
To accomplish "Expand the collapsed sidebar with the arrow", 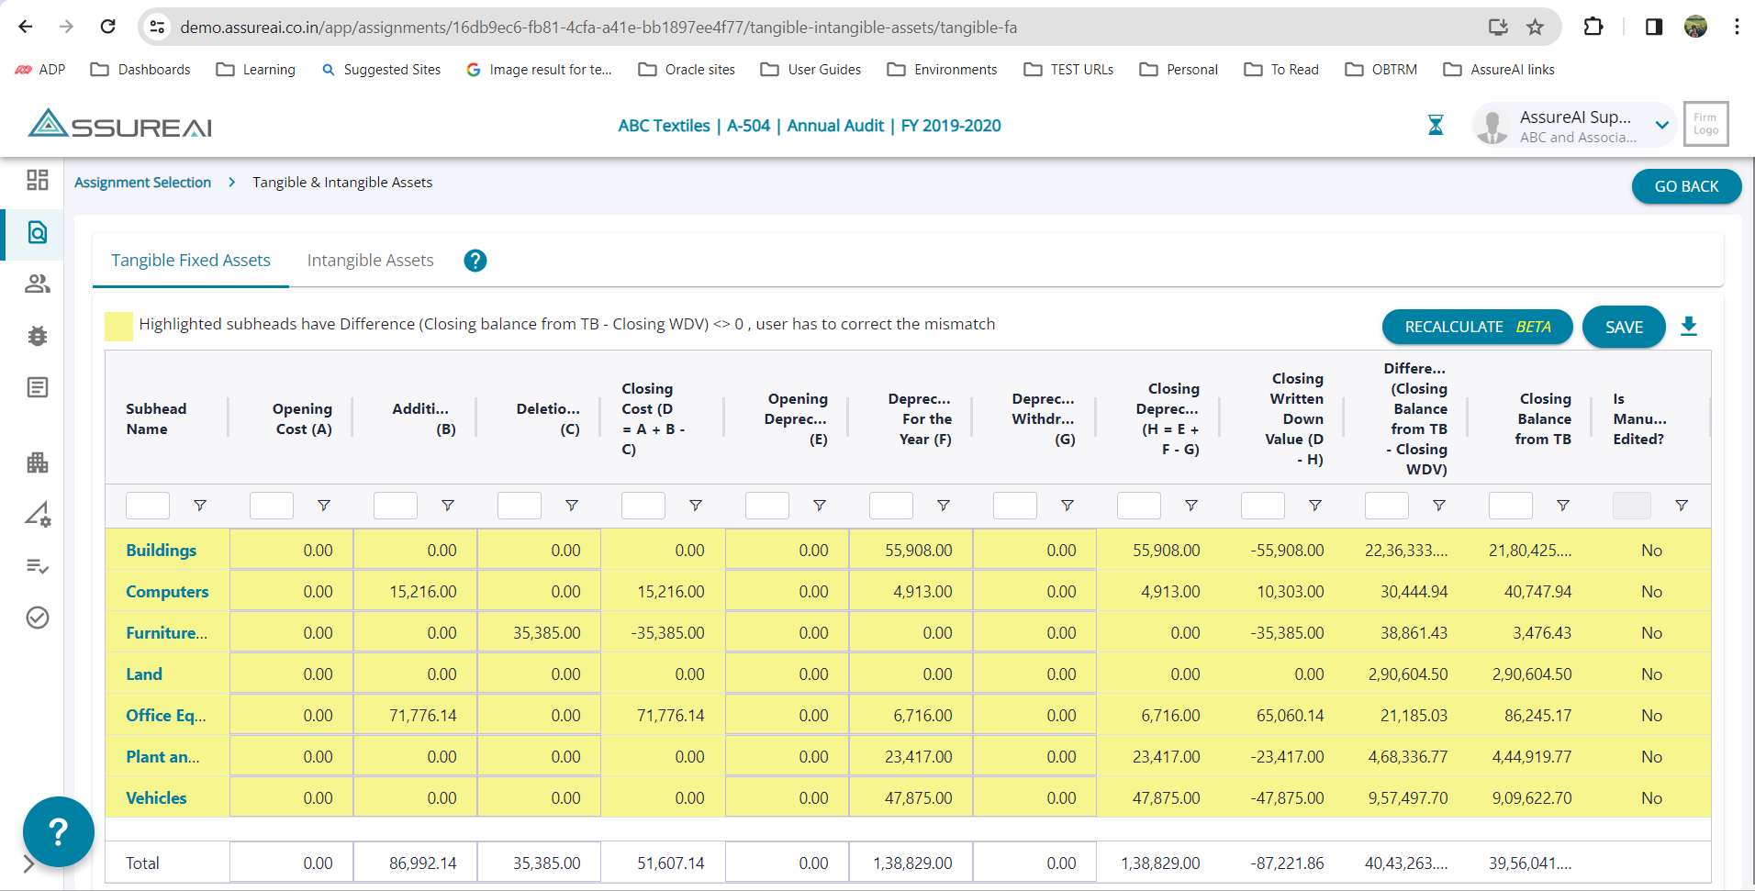I will click(28, 863).
